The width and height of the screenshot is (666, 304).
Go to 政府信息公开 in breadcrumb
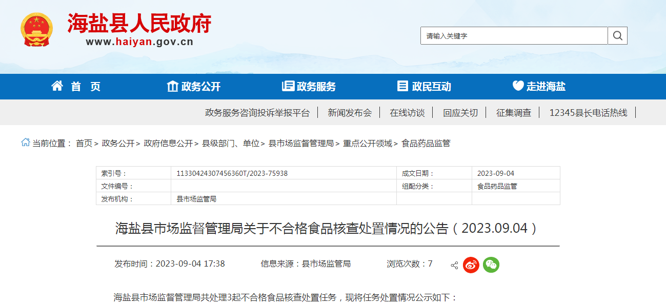pos(168,143)
